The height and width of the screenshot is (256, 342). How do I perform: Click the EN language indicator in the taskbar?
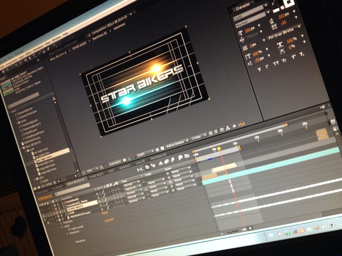tap(271, 235)
